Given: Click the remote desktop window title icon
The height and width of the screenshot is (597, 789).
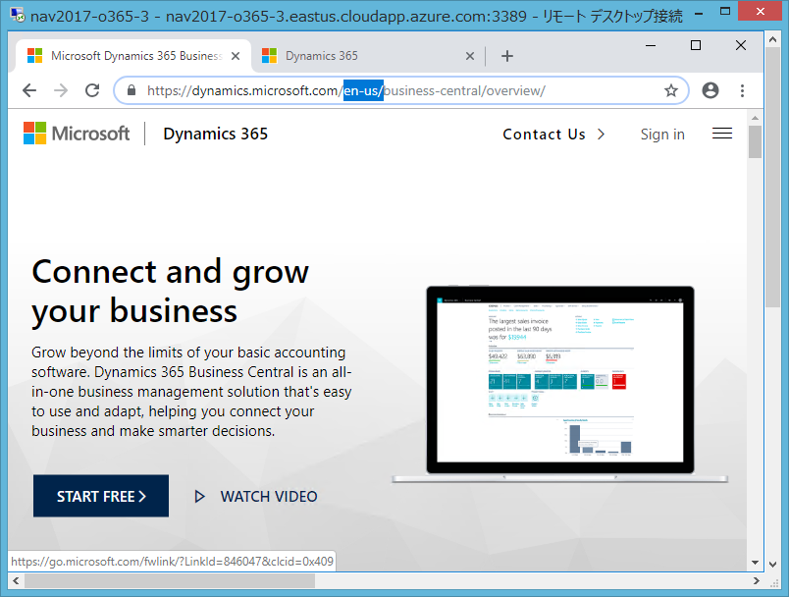Looking at the screenshot, I should [x=17, y=15].
